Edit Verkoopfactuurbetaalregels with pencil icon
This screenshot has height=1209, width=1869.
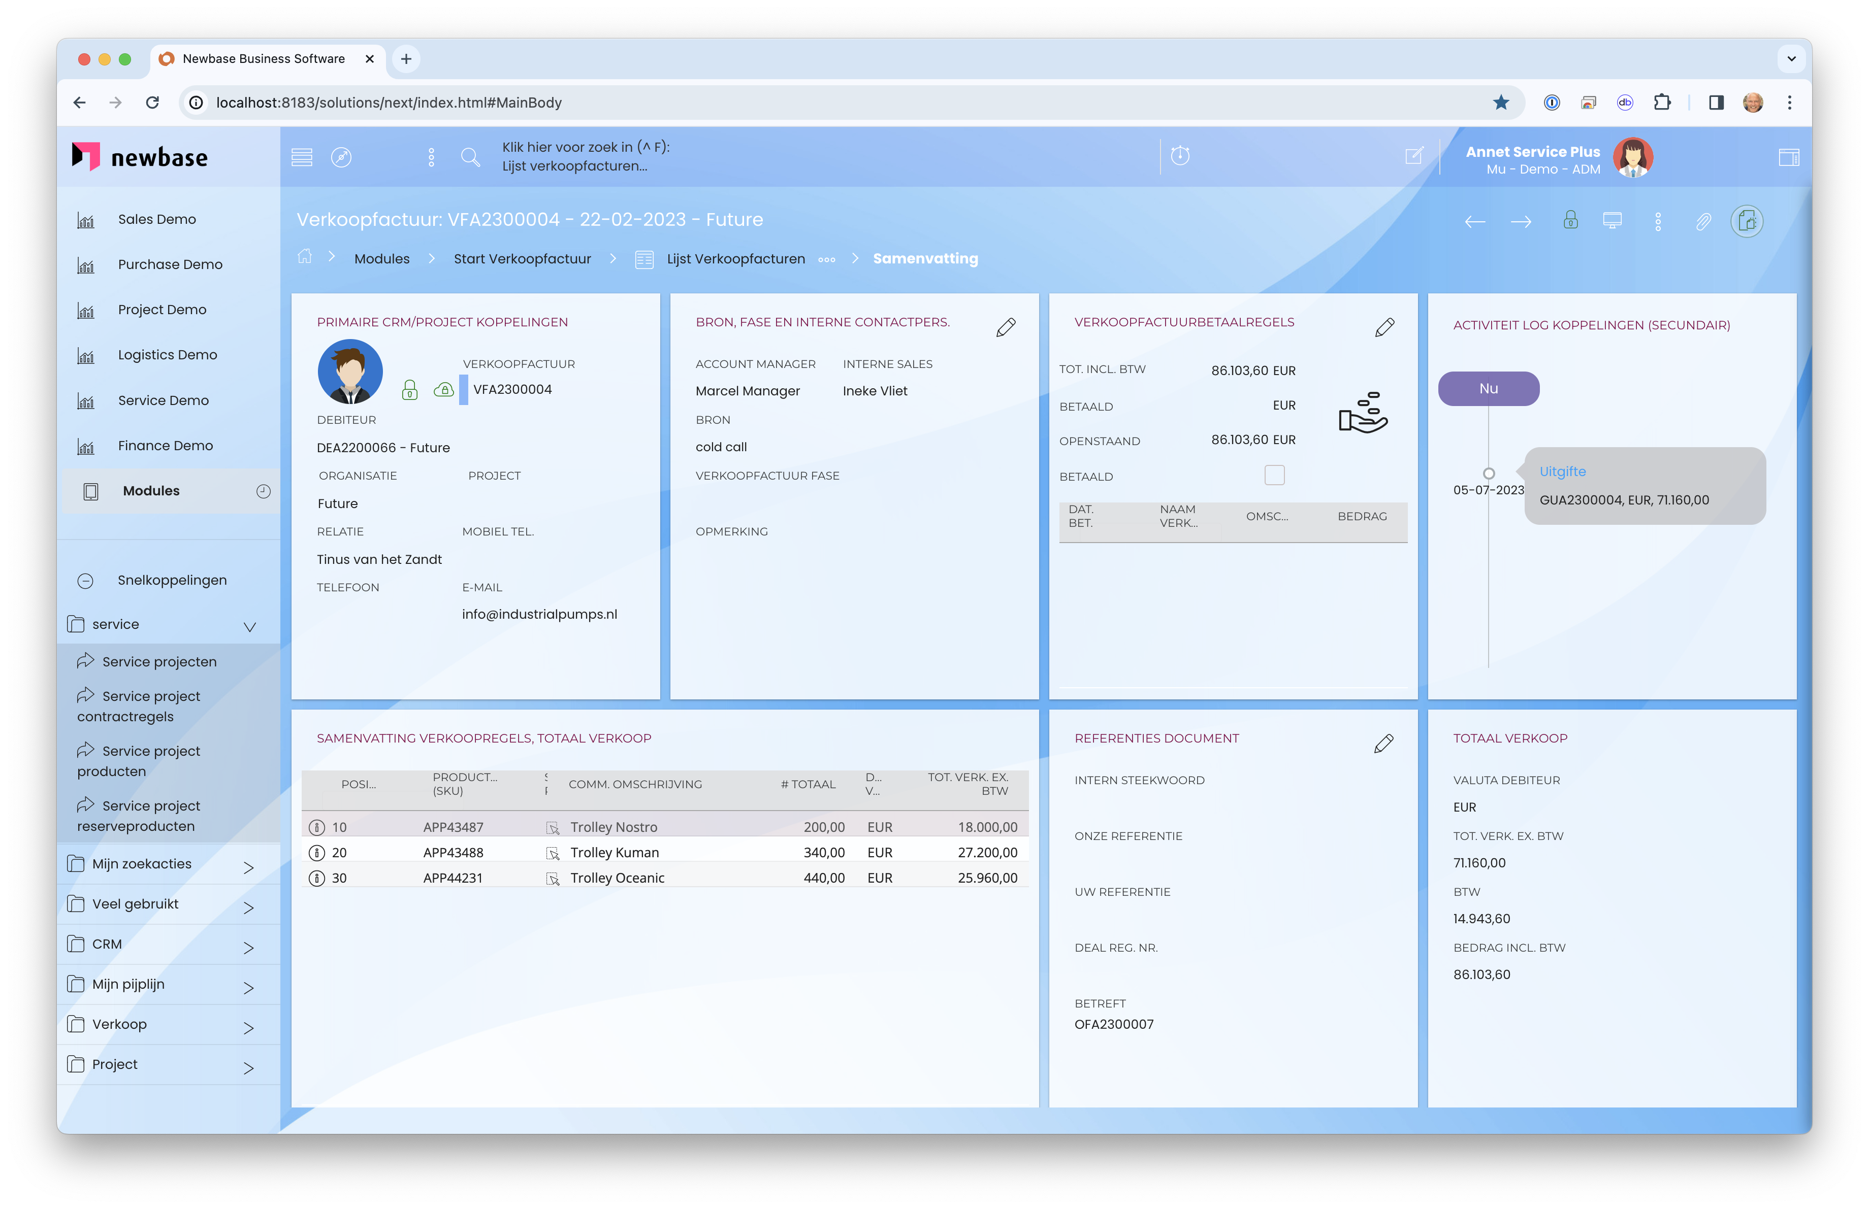[1384, 327]
